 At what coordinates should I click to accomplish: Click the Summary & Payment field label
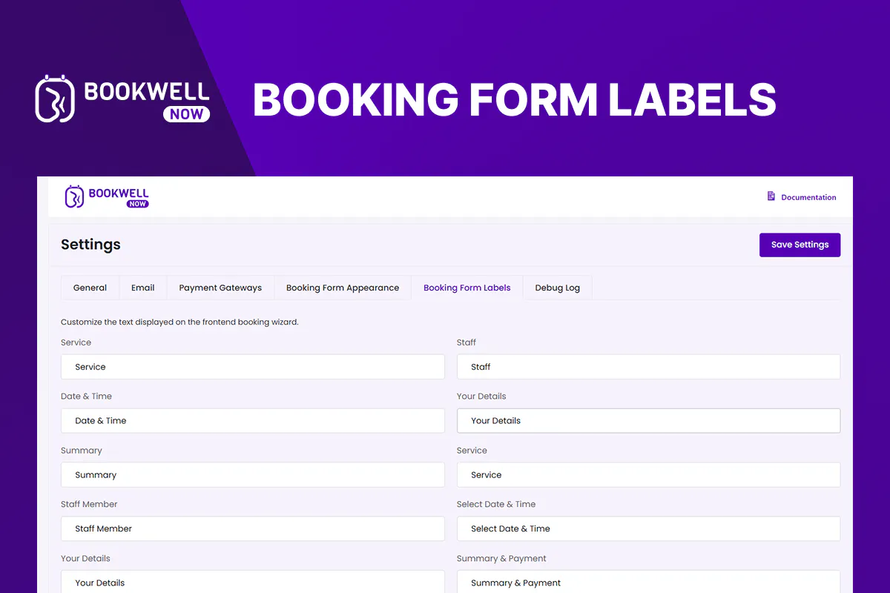tap(501, 558)
